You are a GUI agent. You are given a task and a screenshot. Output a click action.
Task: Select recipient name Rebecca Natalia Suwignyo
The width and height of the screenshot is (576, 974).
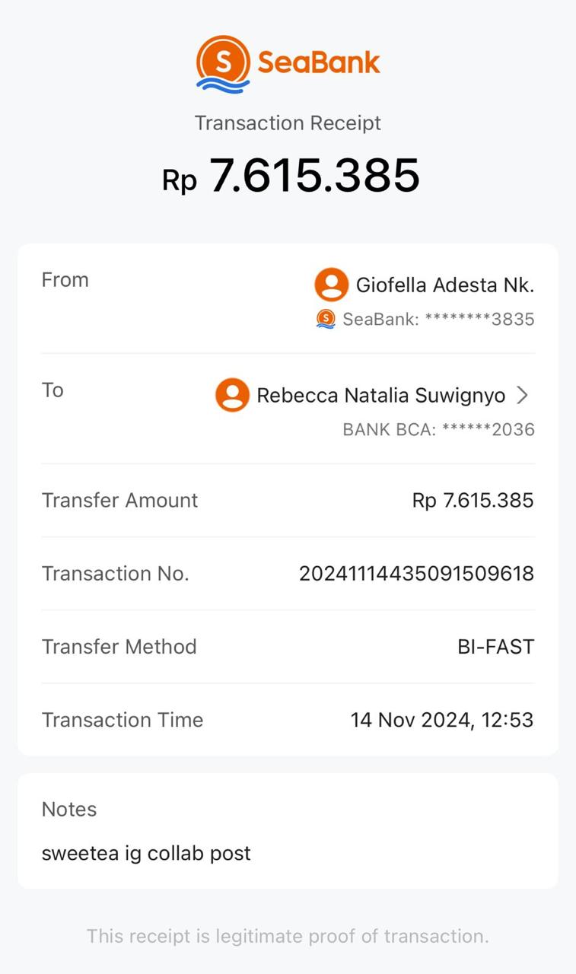point(380,396)
